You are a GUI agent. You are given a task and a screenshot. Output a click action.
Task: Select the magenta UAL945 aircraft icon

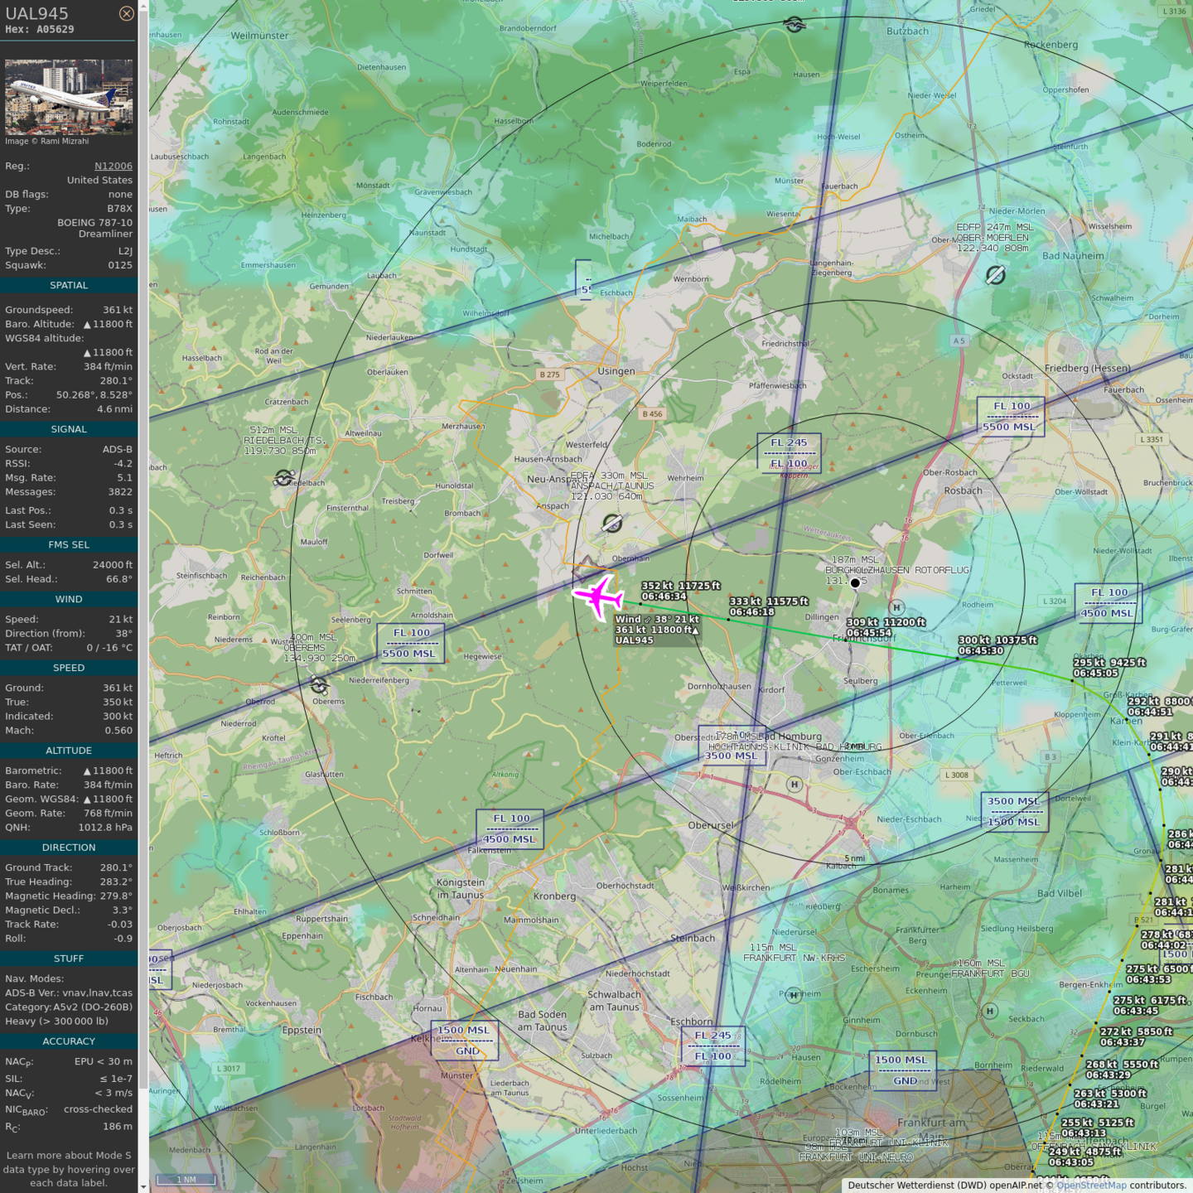pyautogui.click(x=597, y=596)
